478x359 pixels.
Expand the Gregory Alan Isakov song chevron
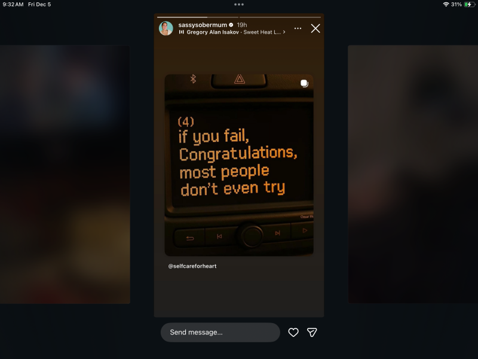click(284, 32)
